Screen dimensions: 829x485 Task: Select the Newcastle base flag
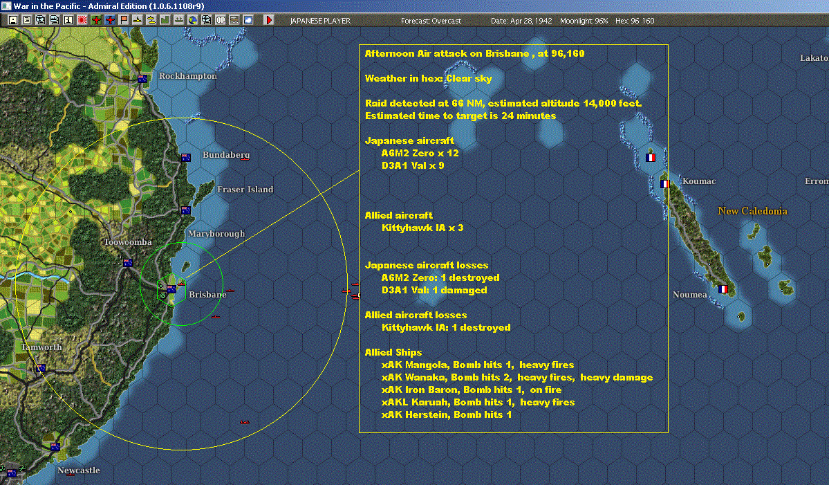55,447
